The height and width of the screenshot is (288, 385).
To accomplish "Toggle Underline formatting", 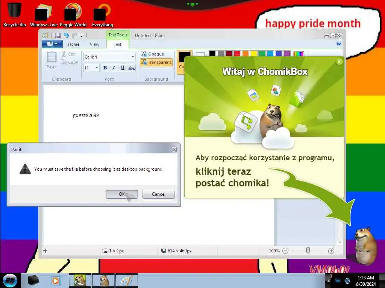I will (123, 68).
